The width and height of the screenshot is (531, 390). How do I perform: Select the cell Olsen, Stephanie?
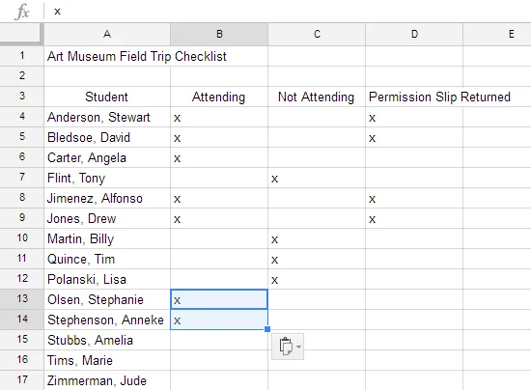107,299
